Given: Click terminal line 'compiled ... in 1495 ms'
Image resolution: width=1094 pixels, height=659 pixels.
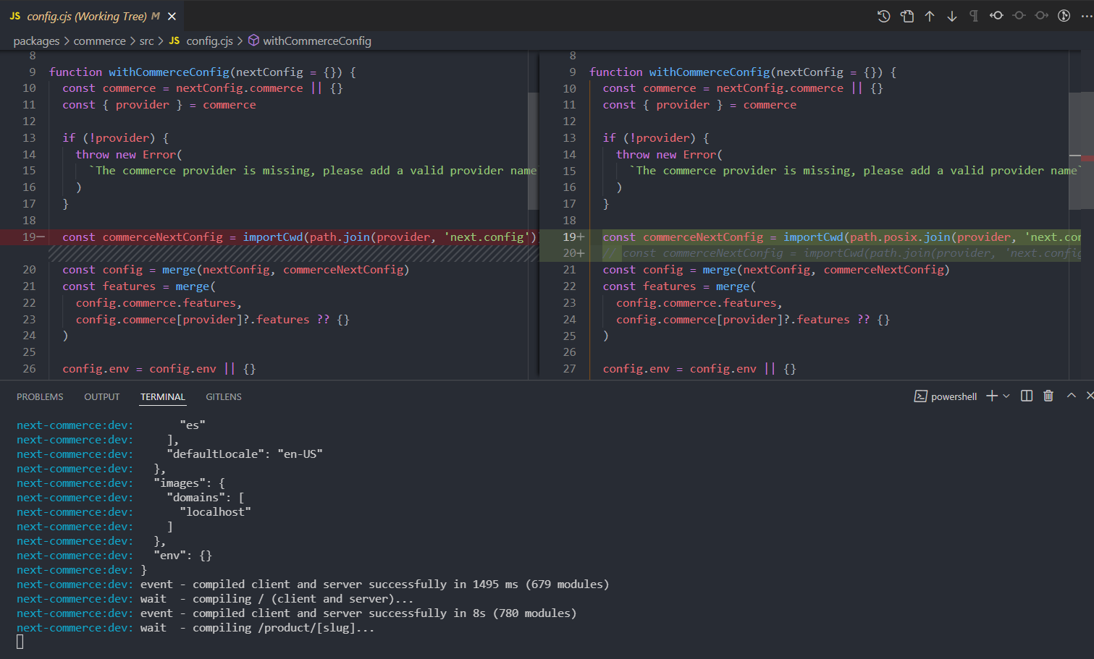Looking at the screenshot, I should pos(374,584).
